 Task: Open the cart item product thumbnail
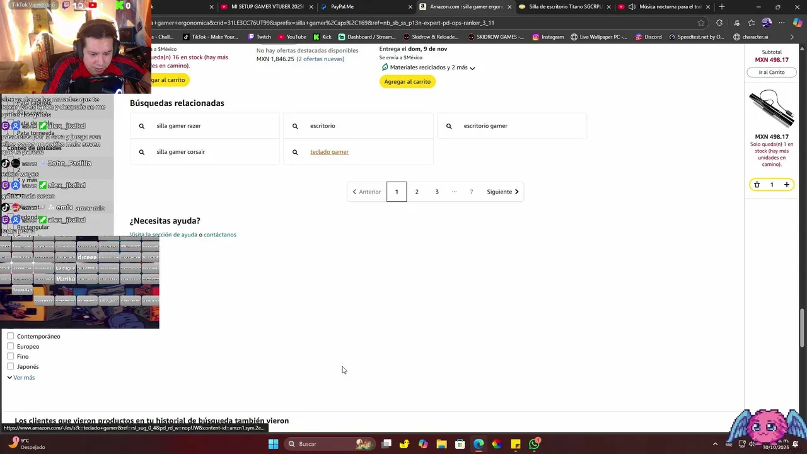click(x=772, y=109)
